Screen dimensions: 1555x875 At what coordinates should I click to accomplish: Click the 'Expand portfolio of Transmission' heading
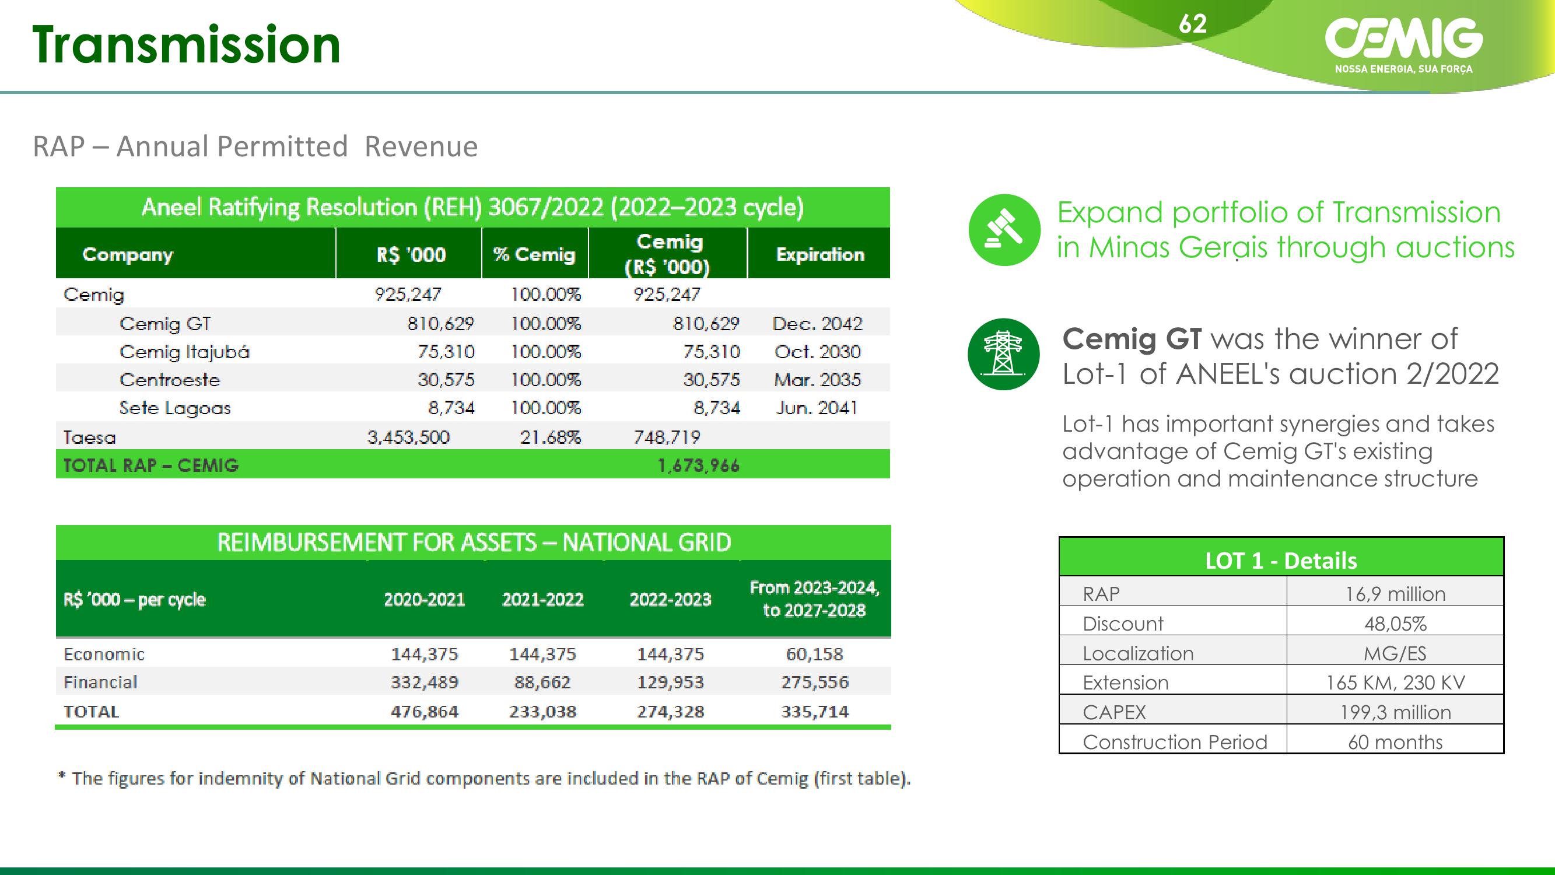pyautogui.click(x=1285, y=230)
